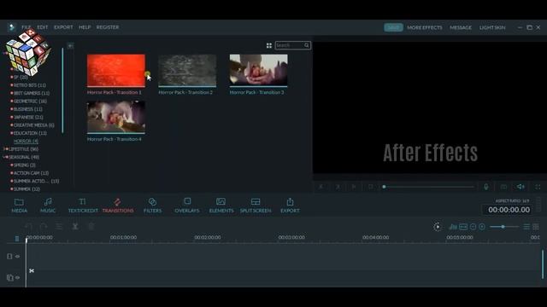Click the delete trash icon in timeline toolbar
Viewport: 547px width, 307px height.
(91, 227)
